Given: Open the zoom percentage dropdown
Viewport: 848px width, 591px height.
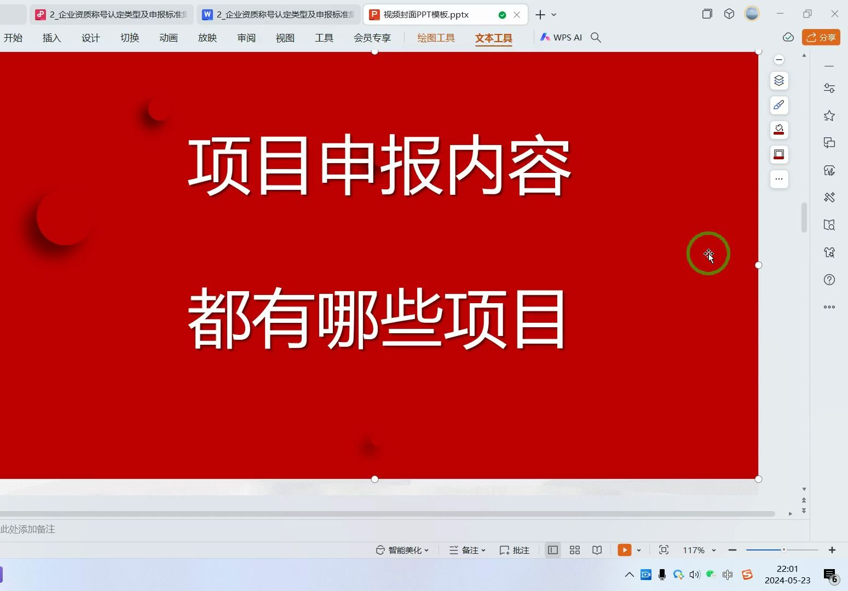Looking at the screenshot, I should point(714,551).
